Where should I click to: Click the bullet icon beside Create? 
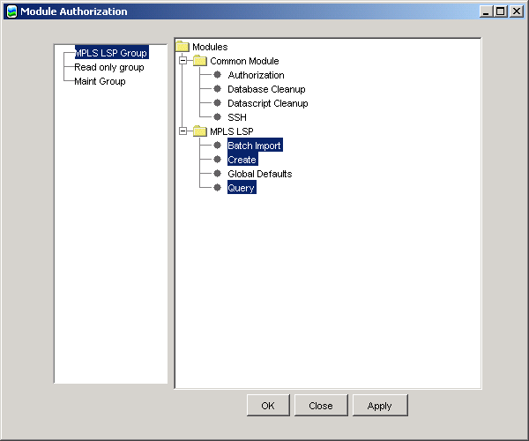point(217,160)
